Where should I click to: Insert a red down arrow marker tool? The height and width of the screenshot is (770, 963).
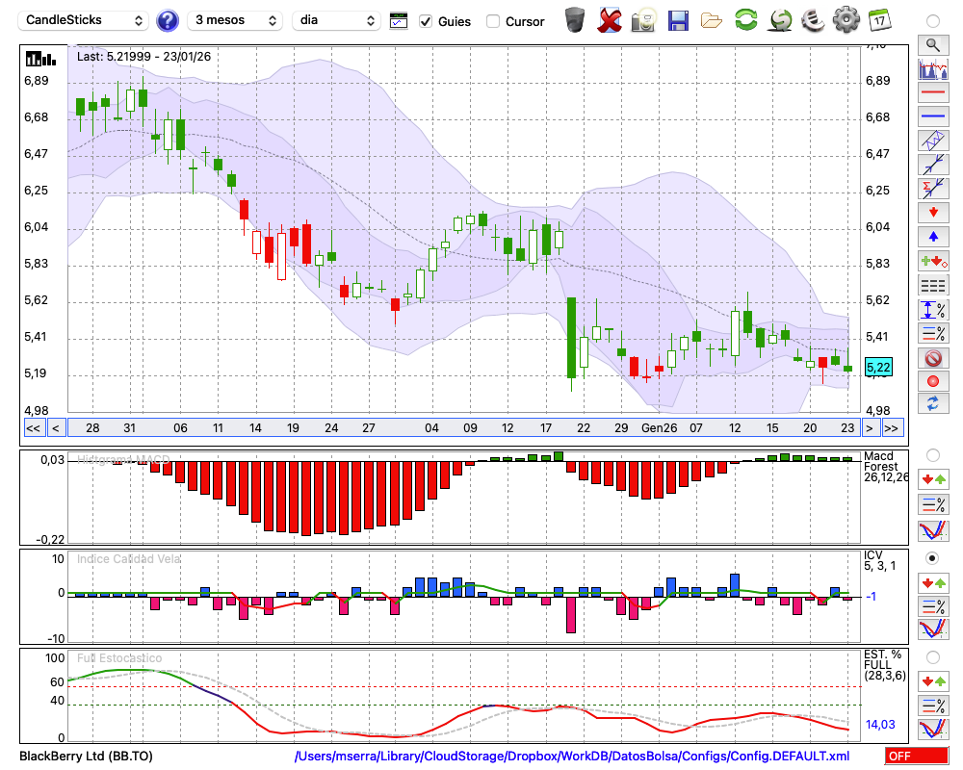click(x=932, y=212)
